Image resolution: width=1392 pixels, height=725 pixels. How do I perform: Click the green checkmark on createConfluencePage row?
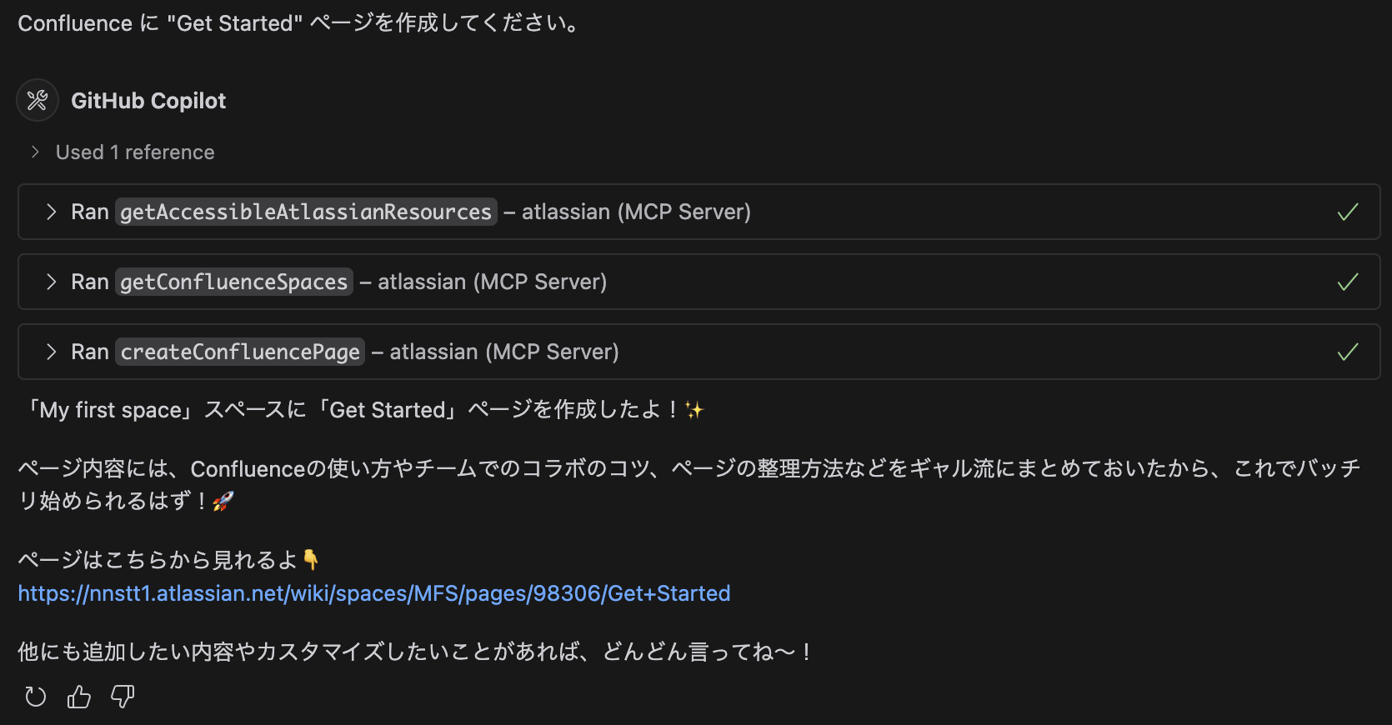[x=1347, y=352]
